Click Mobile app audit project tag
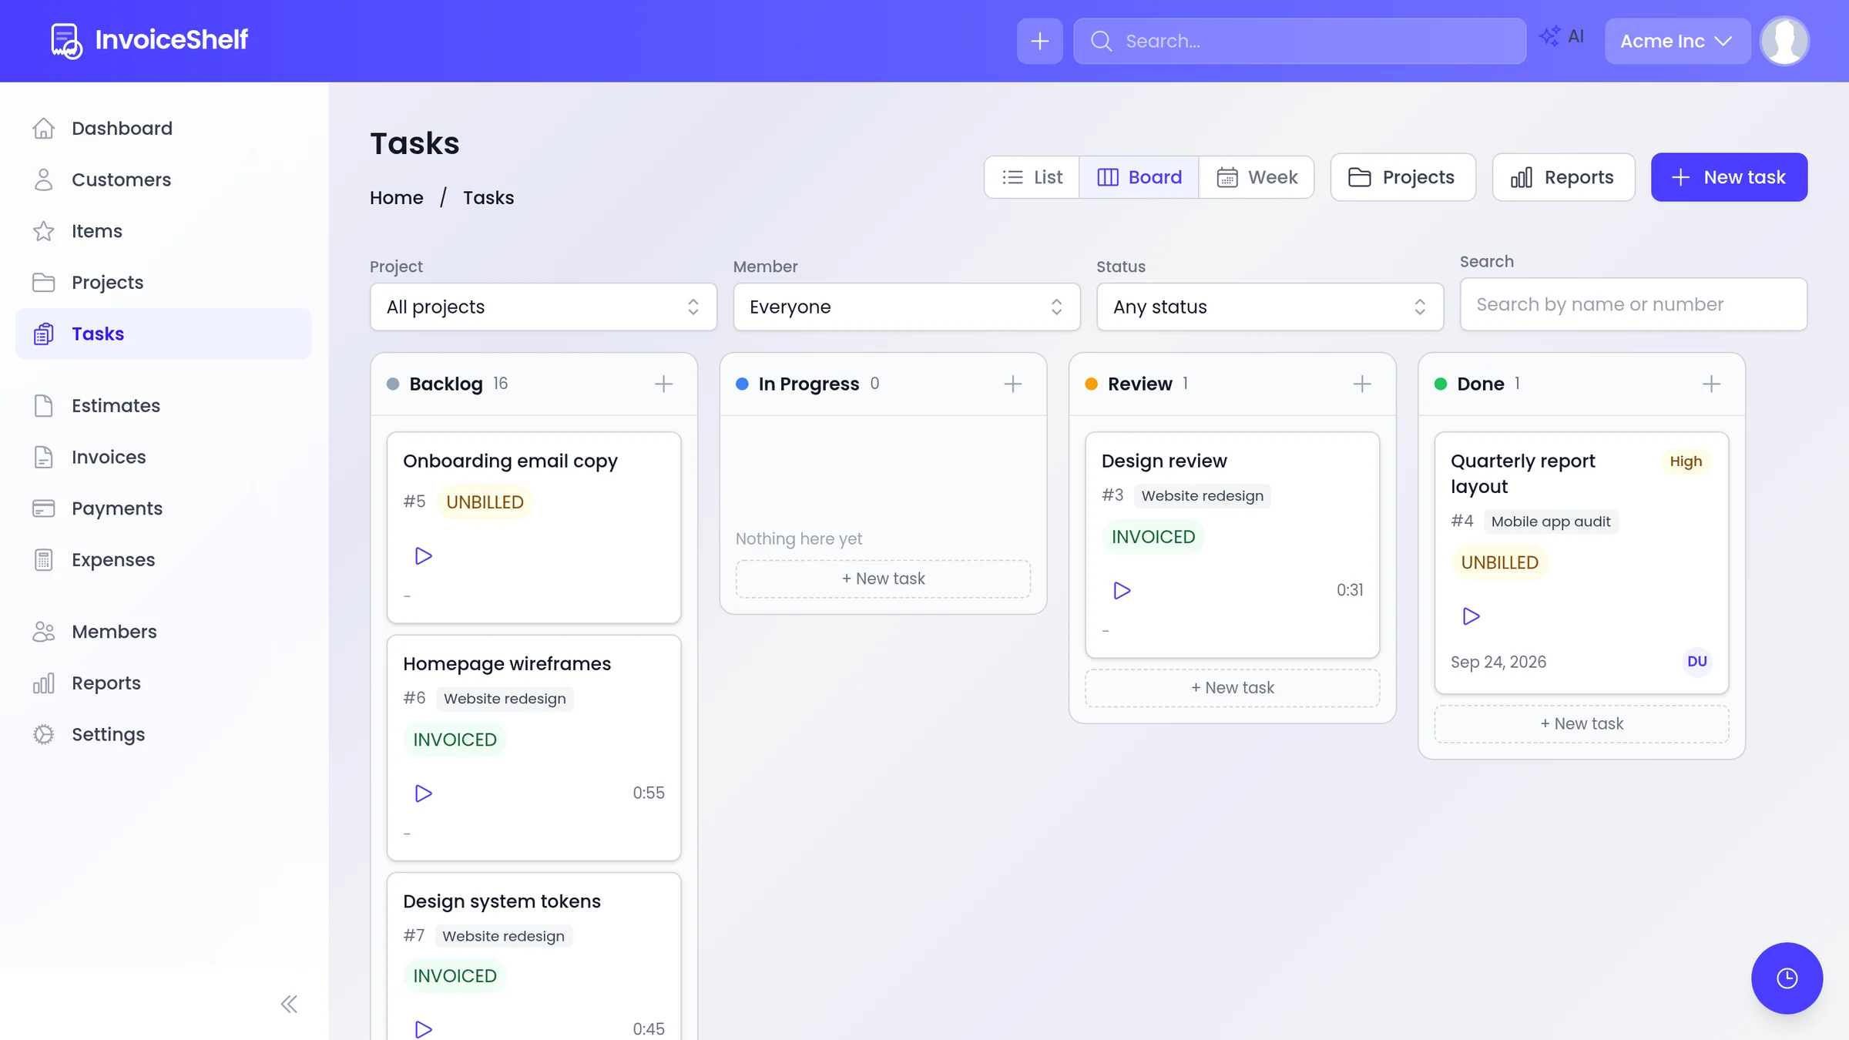 pos(1550,522)
